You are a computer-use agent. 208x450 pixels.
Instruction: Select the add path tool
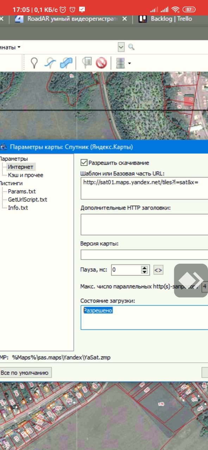(x=50, y=63)
